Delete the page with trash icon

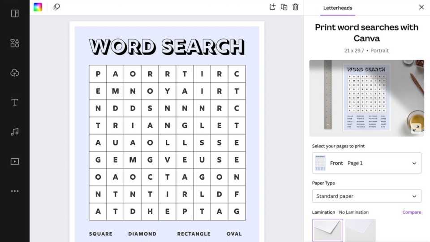(296, 7)
